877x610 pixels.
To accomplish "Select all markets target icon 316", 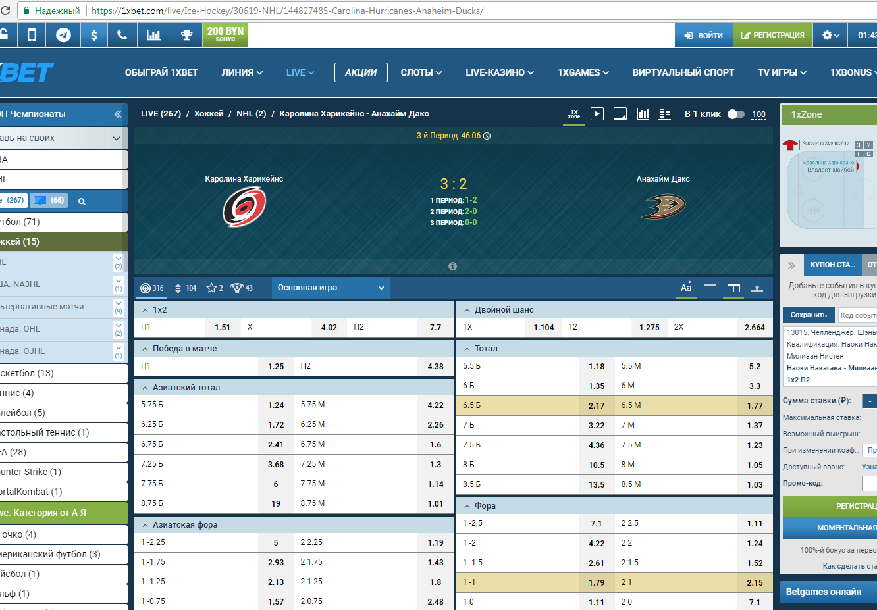I will [152, 288].
